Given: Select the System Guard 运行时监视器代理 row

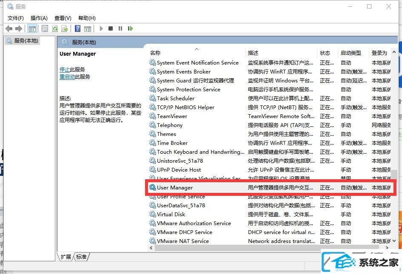Looking at the screenshot, I should 270,81.
